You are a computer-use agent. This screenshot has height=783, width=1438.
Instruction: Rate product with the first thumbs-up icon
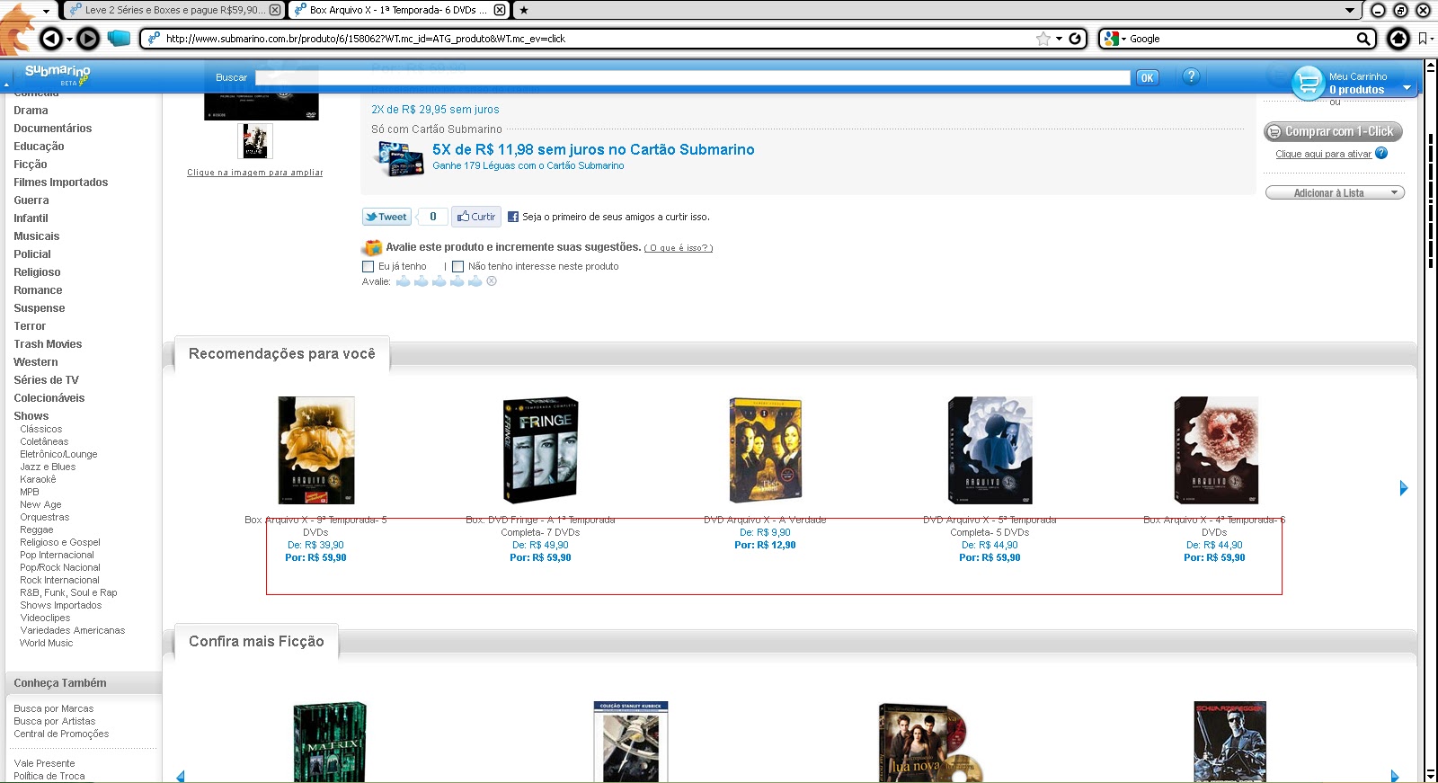[x=404, y=281]
